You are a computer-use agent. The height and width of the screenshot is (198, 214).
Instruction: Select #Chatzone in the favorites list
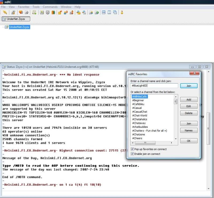coord(139,134)
